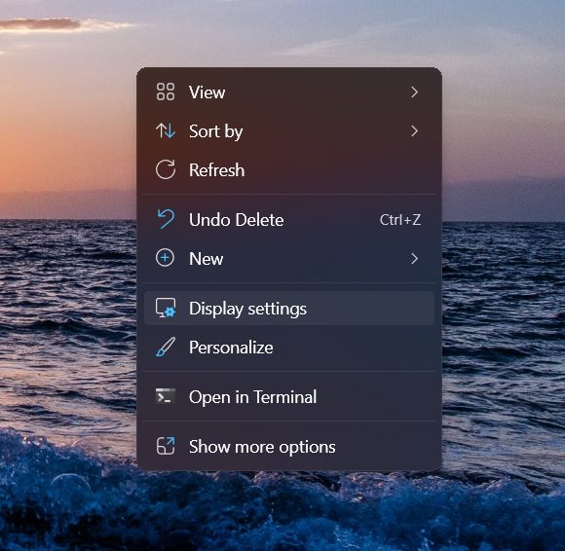Open the View menu entry
This screenshot has height=551, width=565.
(289, 92)
